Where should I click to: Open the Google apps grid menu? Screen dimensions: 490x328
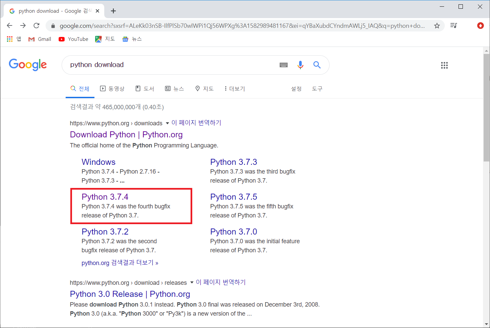pyautogui.click(x=444, y=65)
